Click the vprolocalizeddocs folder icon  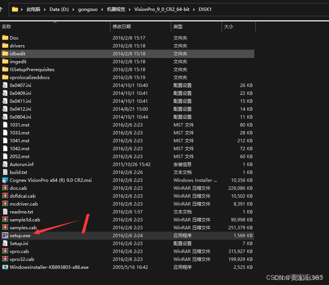pyautogui.click(x=5, y=78)
